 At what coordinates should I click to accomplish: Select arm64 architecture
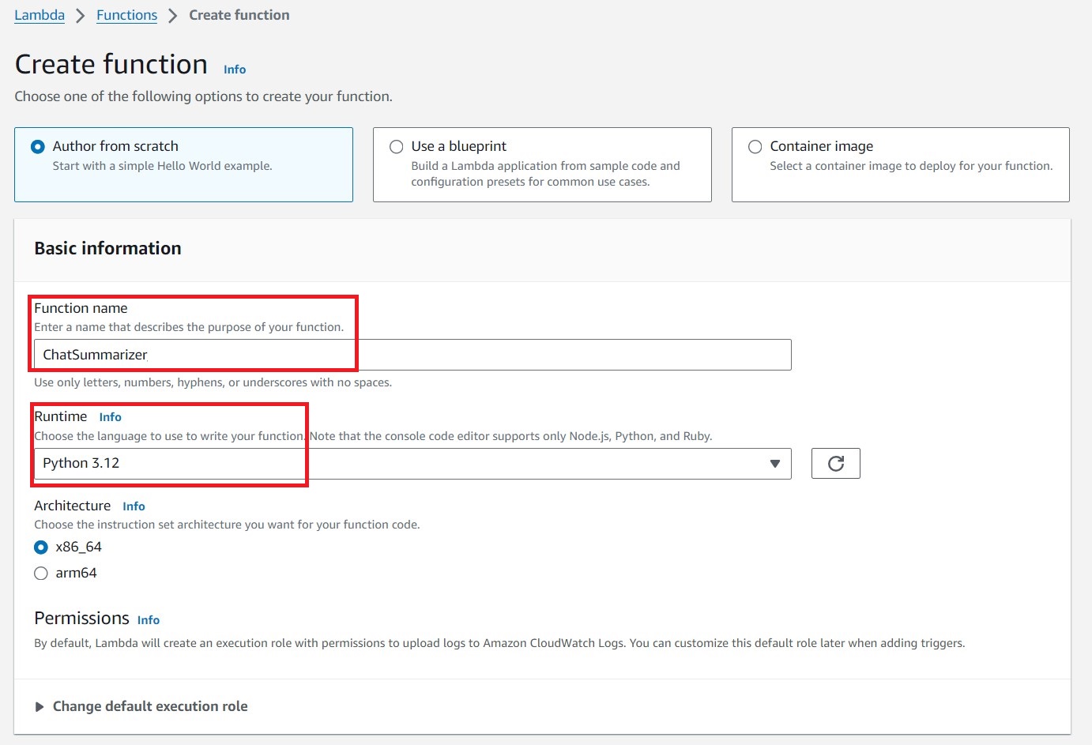41,574
